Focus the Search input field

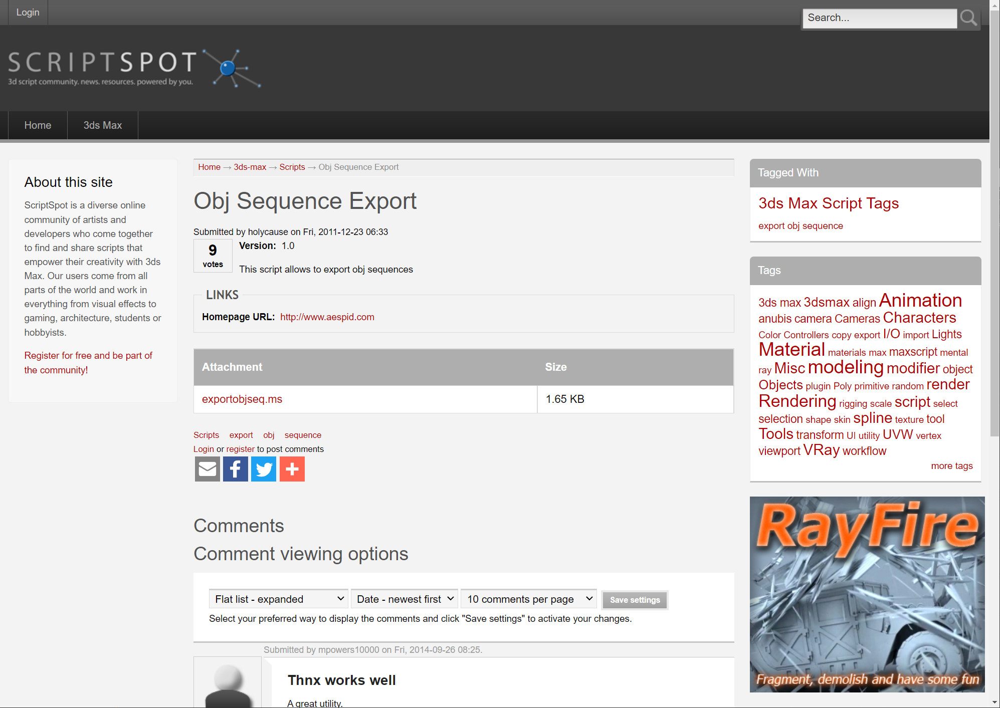click(x=879, y=18)
